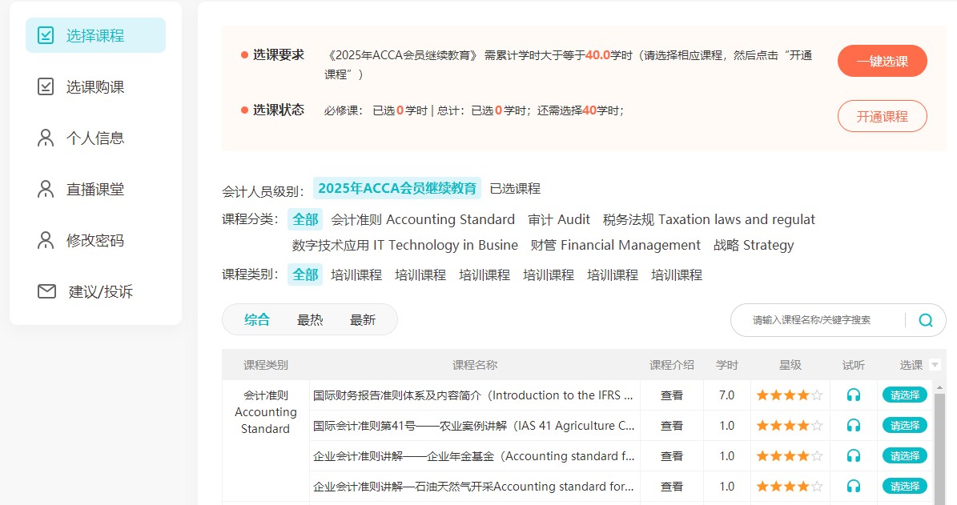Select 全部 in 课程类别 filter

coord(305,275)
